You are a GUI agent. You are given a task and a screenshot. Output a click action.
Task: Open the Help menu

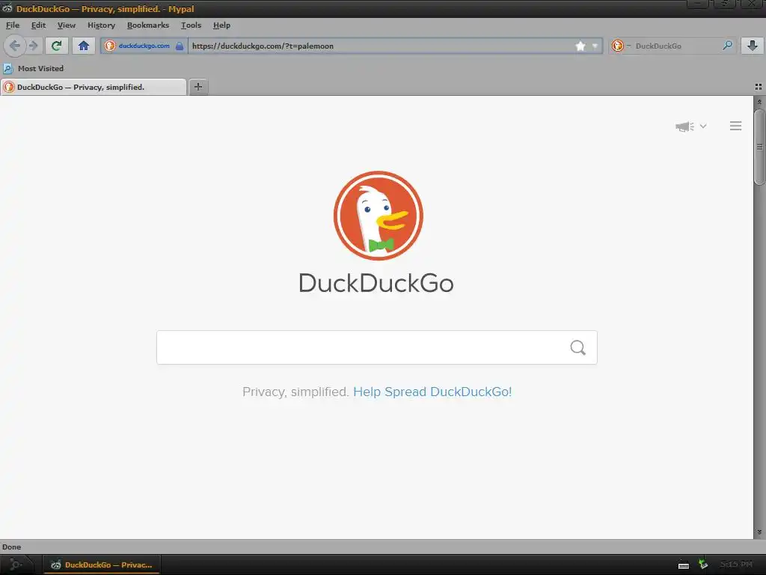pos(221,25)
